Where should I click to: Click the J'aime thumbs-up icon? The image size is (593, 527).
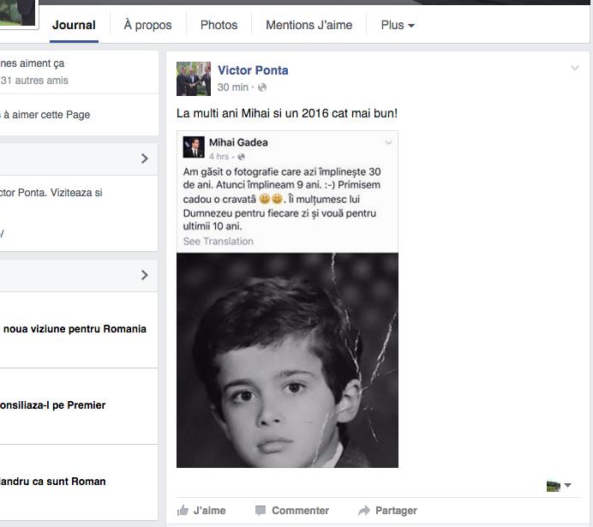coord(183,511)
